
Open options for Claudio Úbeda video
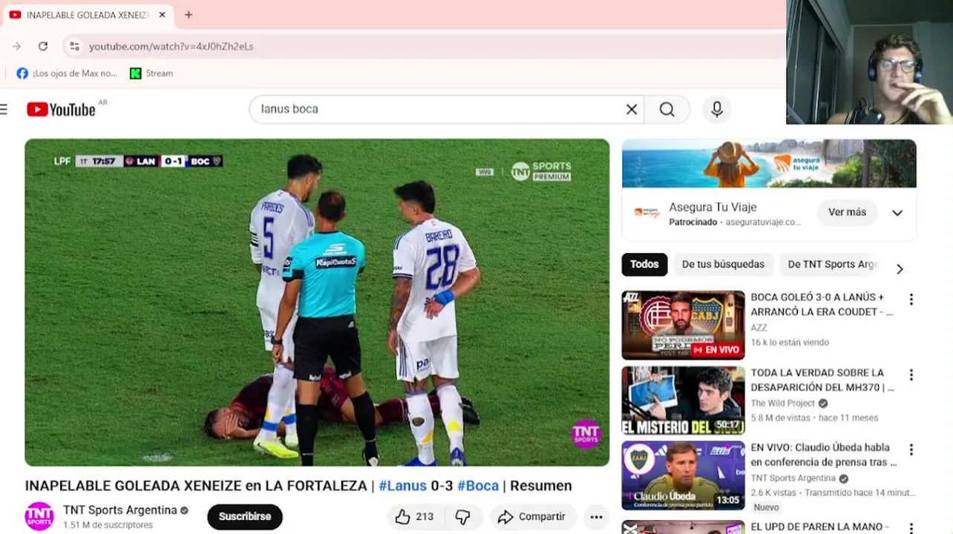[x=911, y=450]
